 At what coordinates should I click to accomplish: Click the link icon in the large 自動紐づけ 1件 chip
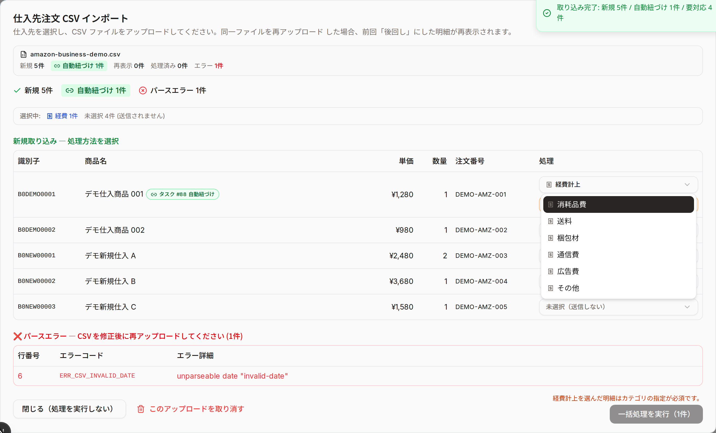click(x=69, y=90)
